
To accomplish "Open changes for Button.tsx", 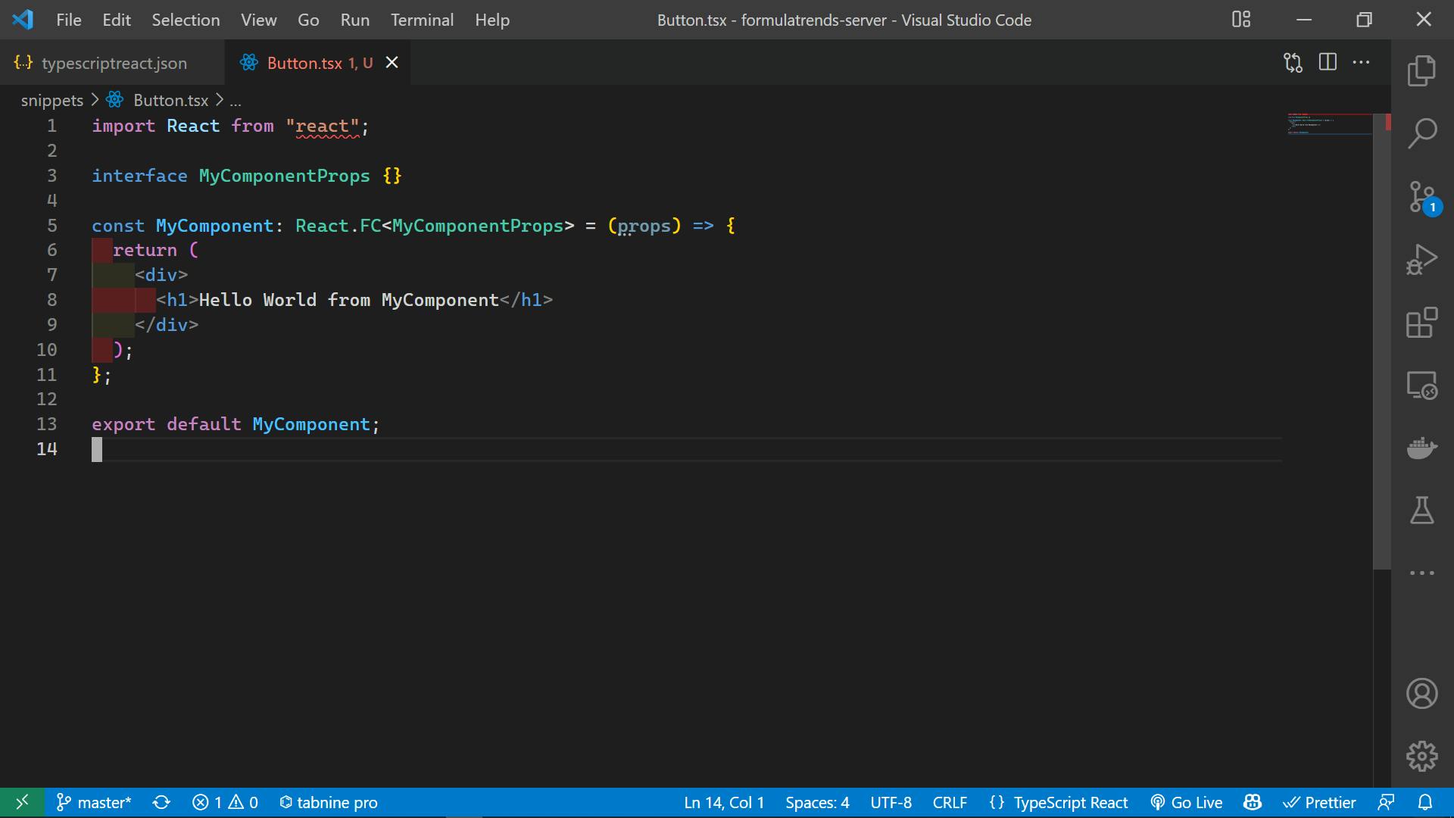I will pyautogui.click(x=1293, y=63).
